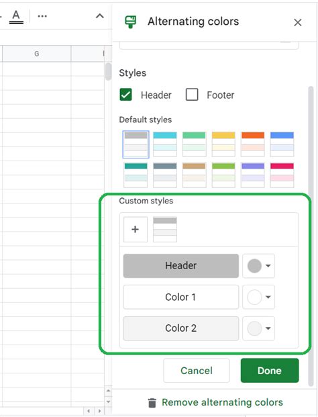The height and width of the screenshot is (417, 318).
Task: Pick the pink magenta default style
Action: point(282,175)
